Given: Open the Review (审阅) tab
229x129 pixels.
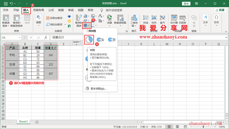Looking at the screenshot, I should coord(71,10).
